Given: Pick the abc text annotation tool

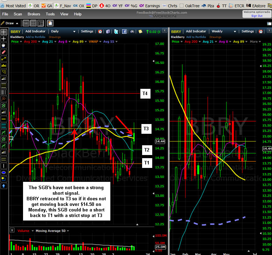Looking at the screenshot, I should coord(4,65).
